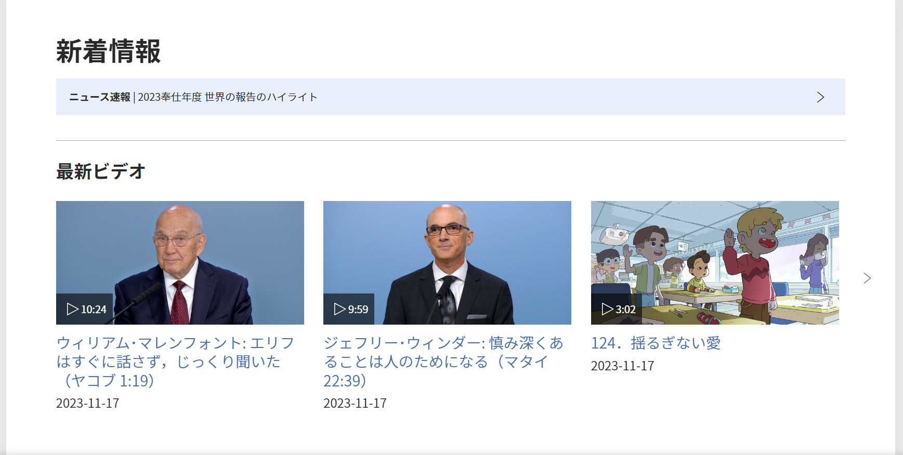Play the 3:02 animated classroom video thumbnail
Viewport: 903px width, 455px height.
point(715,263)
